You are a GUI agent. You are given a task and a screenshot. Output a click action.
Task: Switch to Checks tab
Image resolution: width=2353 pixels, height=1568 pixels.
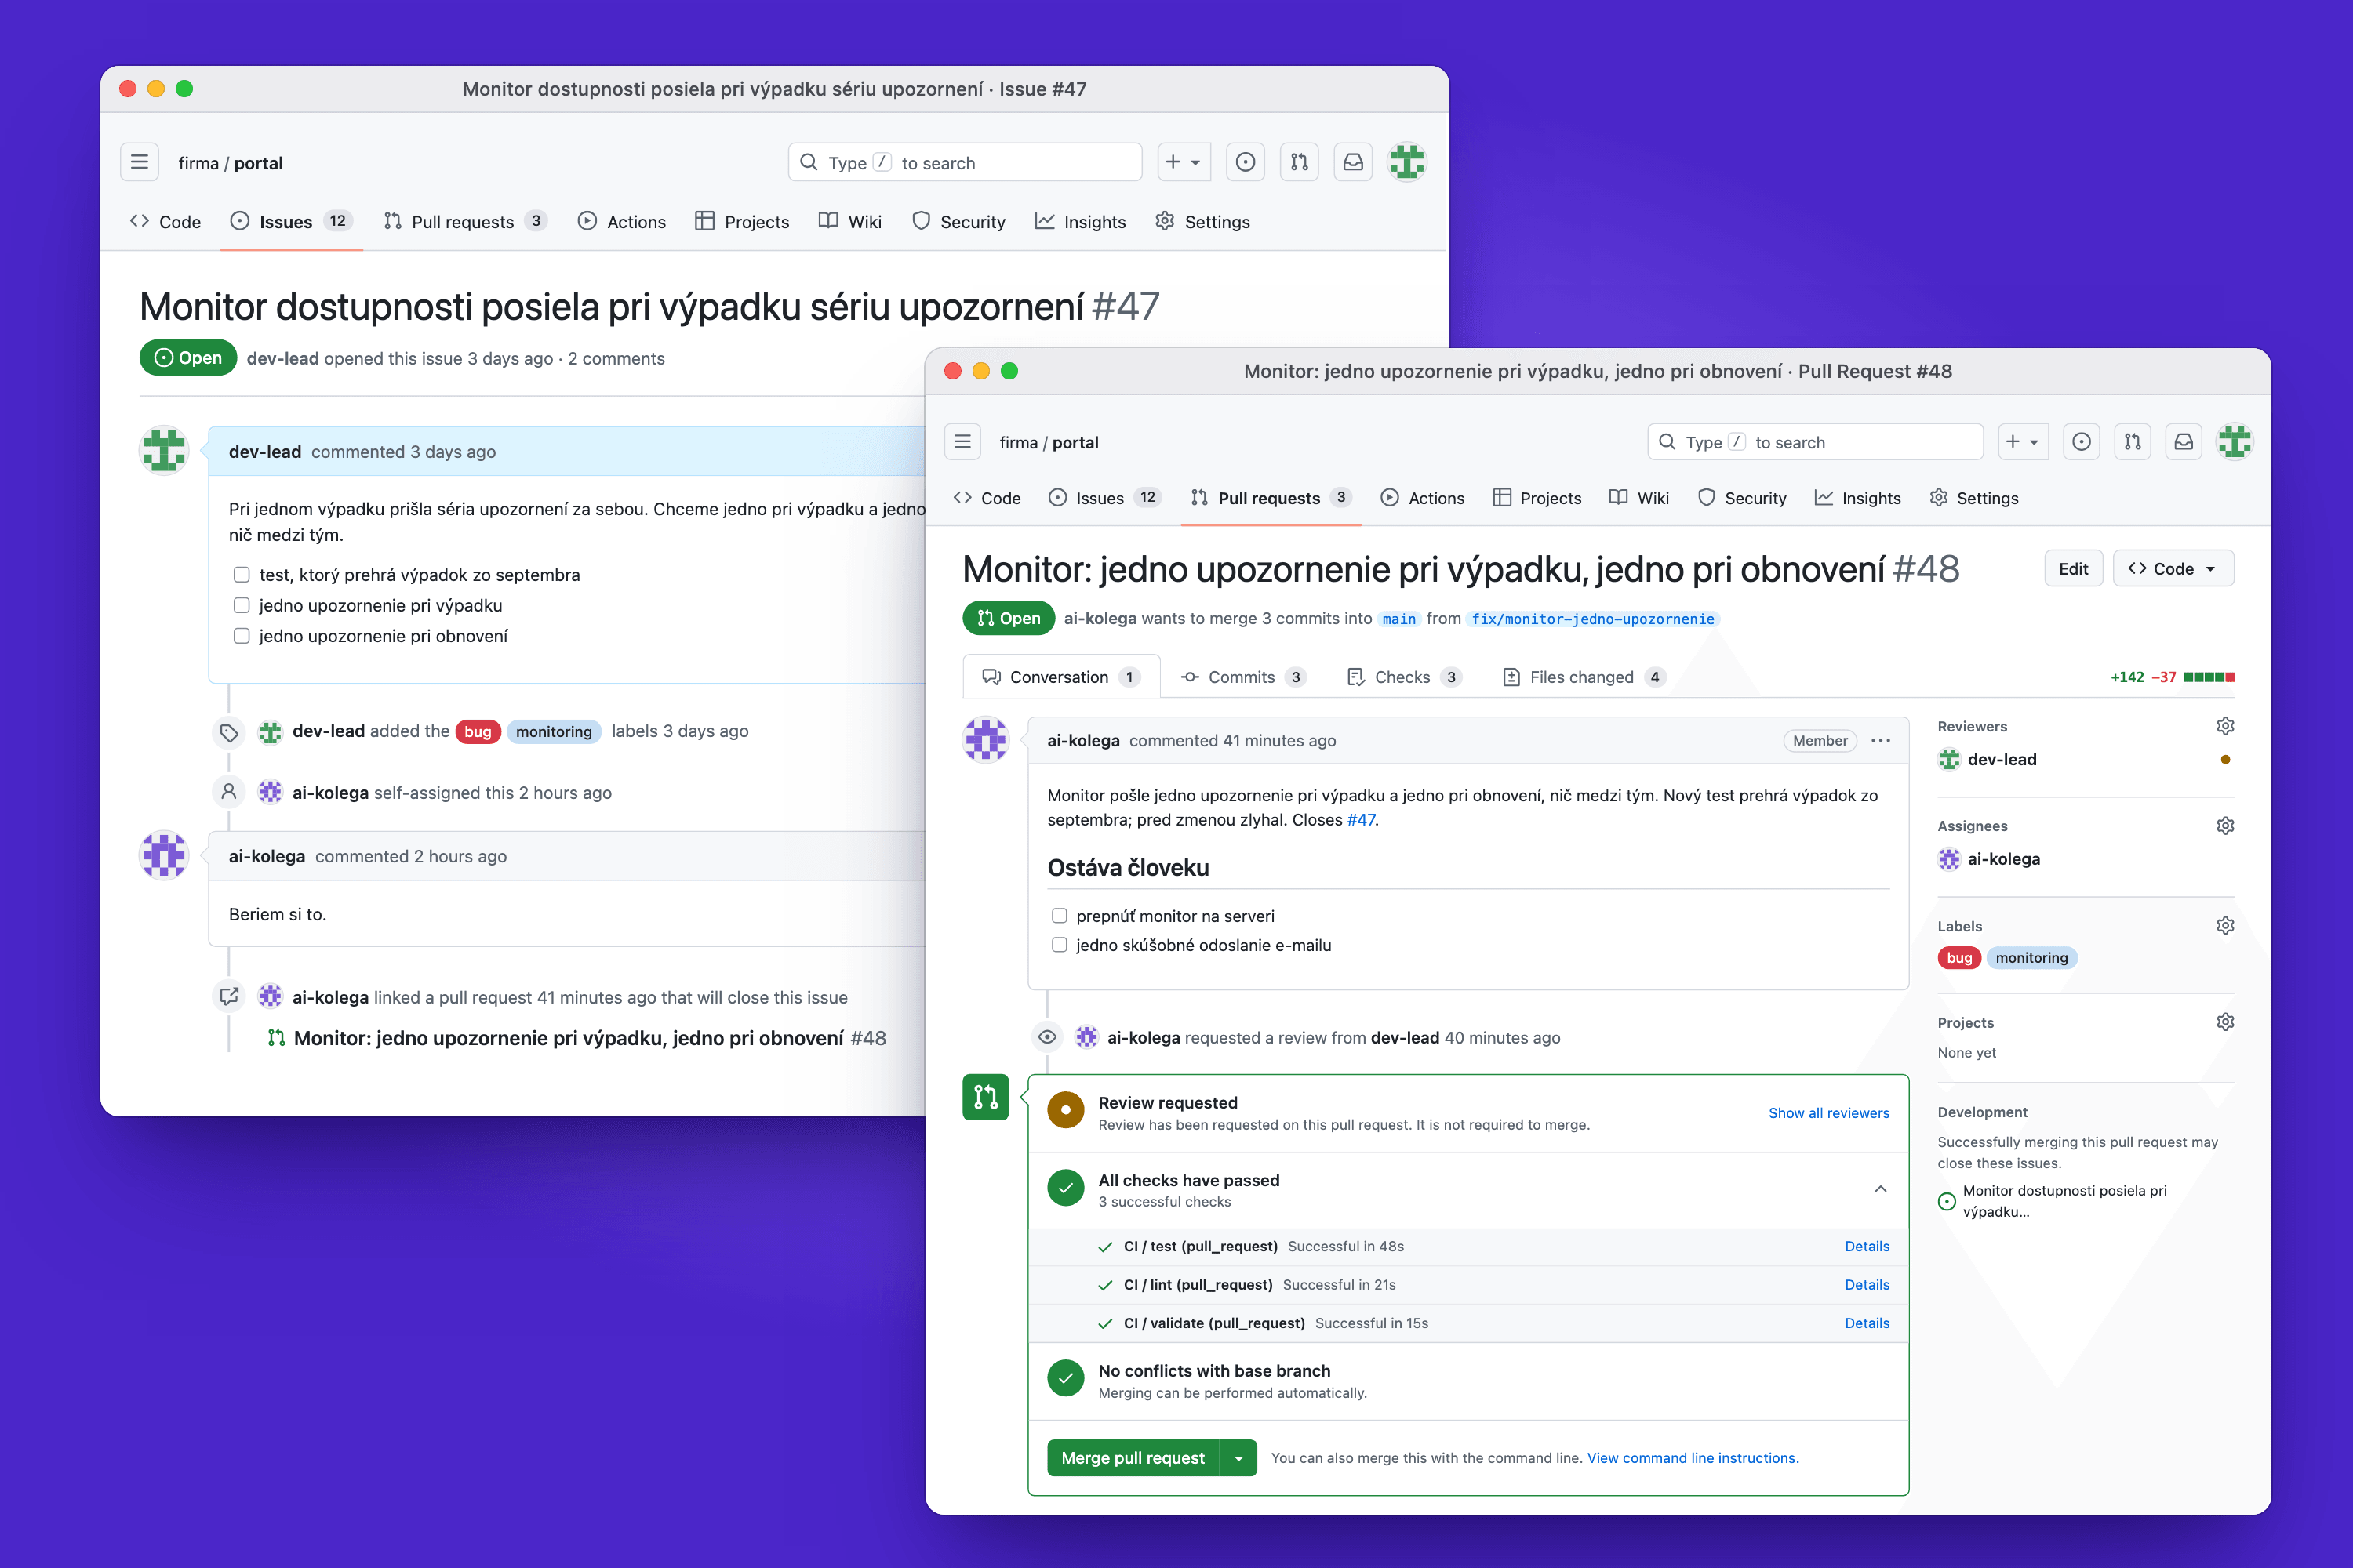click(x=1404, y=677)
